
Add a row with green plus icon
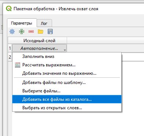(22, 32)
